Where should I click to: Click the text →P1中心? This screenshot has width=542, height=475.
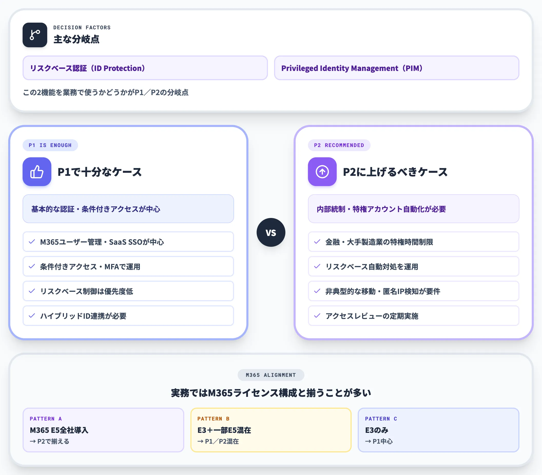(x=379, y=441)
